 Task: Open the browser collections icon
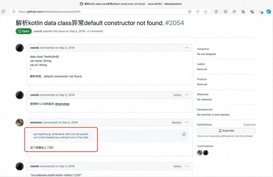click(243, 12)
